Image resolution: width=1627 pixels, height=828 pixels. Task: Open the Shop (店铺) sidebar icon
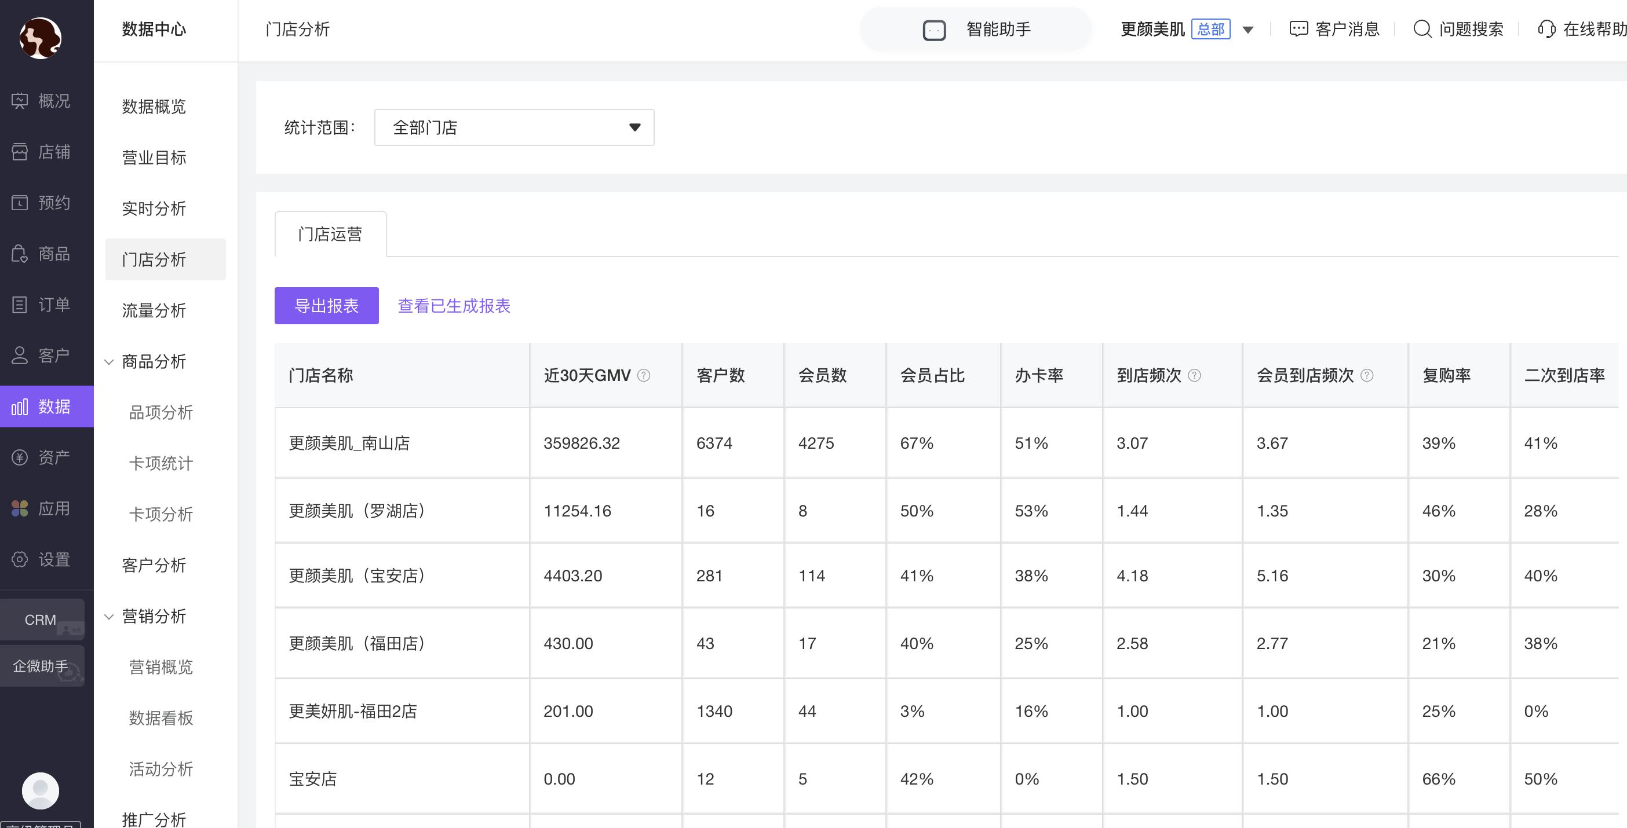click(x=20, y=152)
